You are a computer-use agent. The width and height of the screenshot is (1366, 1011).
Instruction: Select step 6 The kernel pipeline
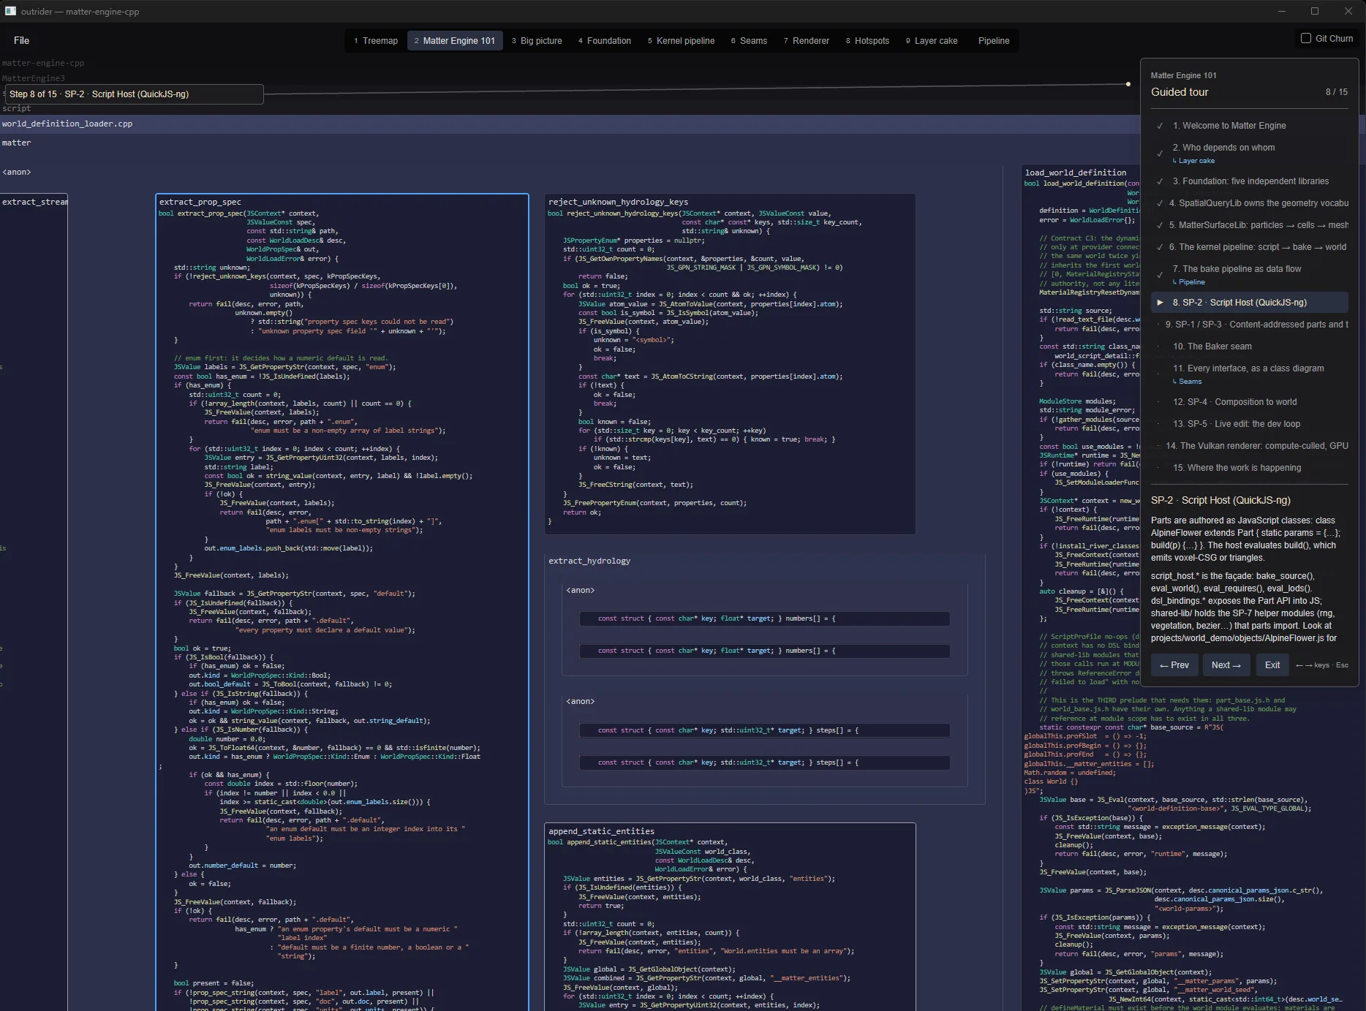point(1250,247)
